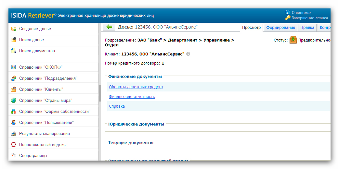Switch to the Просмотр tab

(252, 28)
